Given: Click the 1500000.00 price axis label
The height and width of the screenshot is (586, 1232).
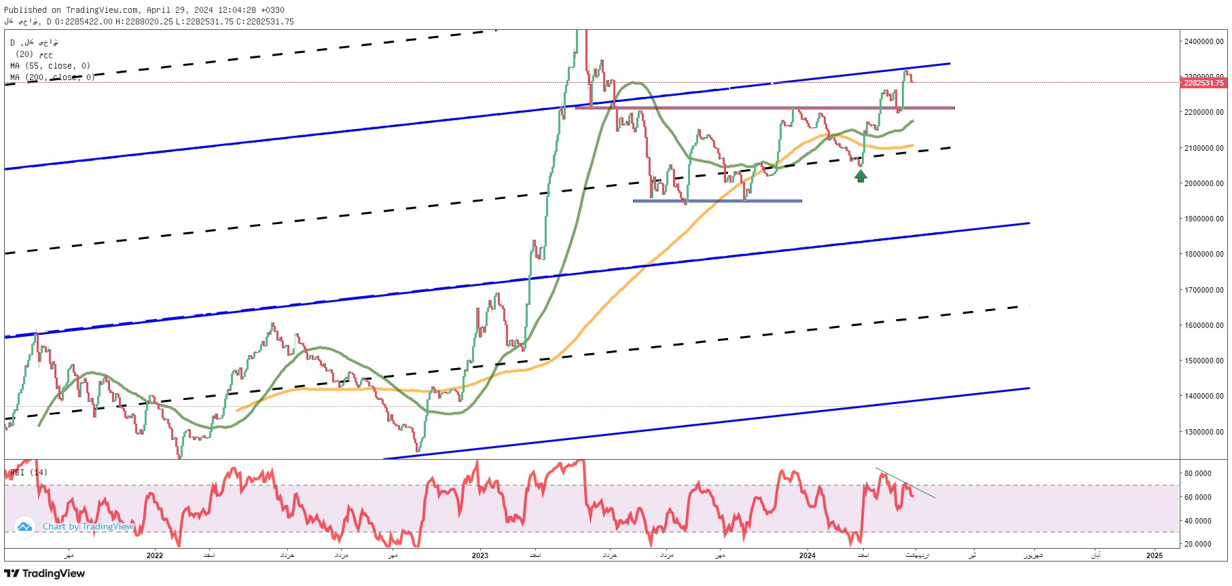Looking at the screenshot, I should click(1203, 361).
